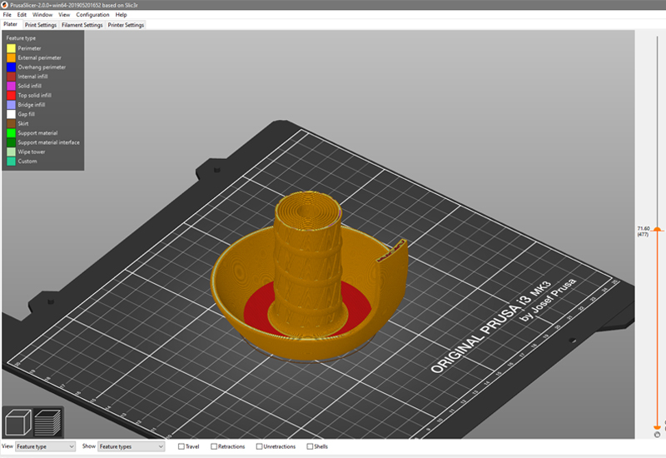
Task: Open the Window menu
Action: 42,15
